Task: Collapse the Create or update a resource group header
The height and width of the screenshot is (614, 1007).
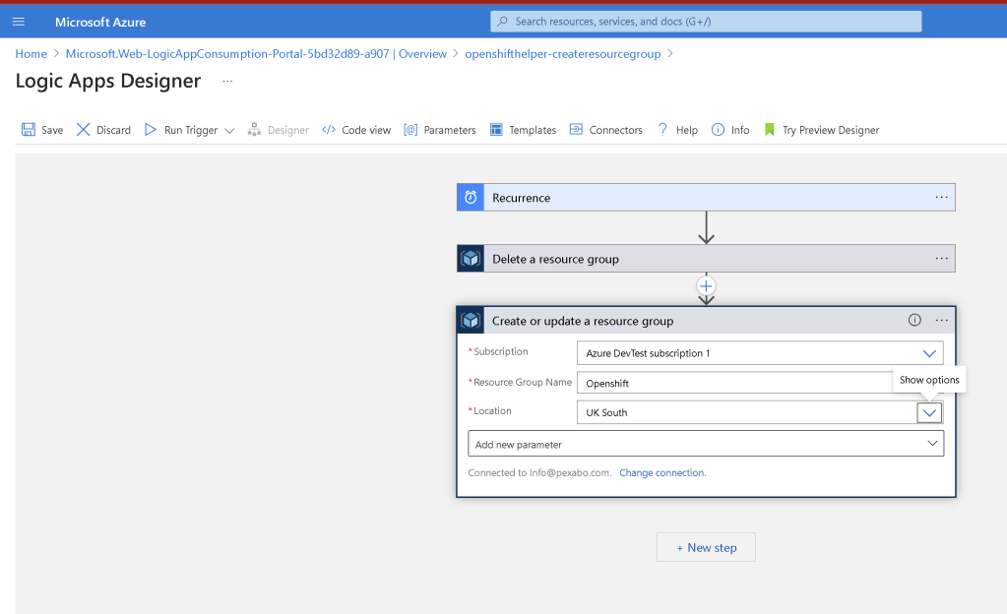Action: point(706,320)
